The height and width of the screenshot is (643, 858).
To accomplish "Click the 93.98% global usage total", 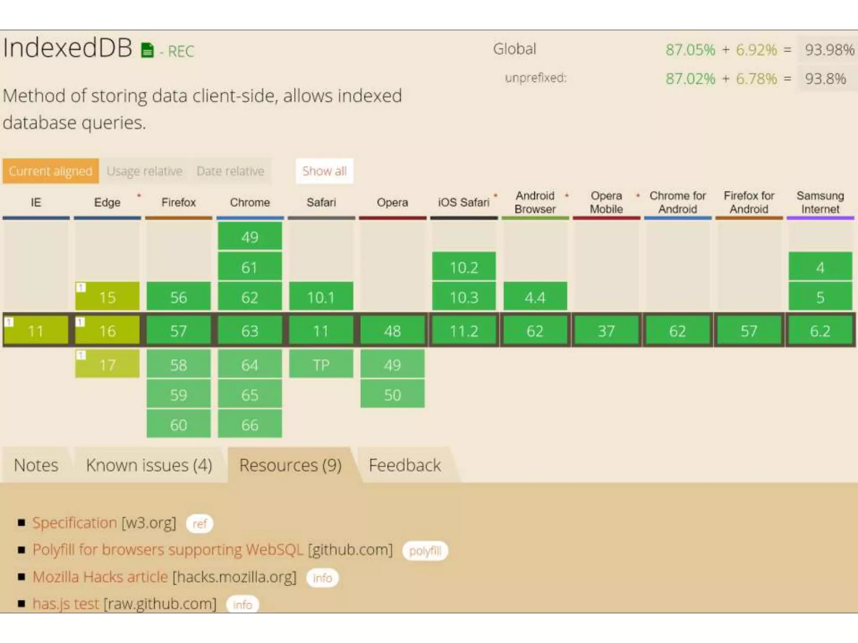I will tap(829, 50).
